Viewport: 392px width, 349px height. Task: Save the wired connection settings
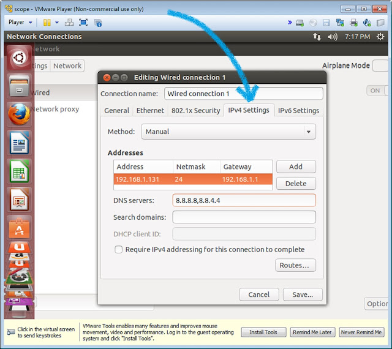[303, 295]
